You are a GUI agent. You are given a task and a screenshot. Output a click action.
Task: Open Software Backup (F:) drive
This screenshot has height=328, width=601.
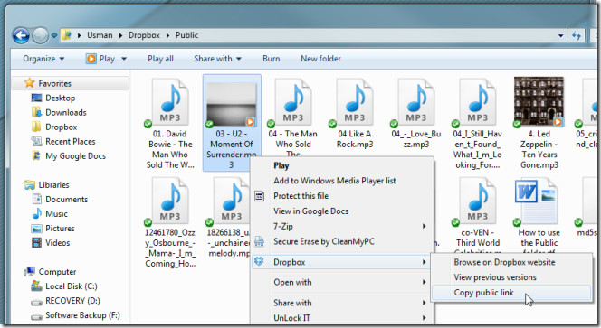pyautogui.click(x=82, y=315)
